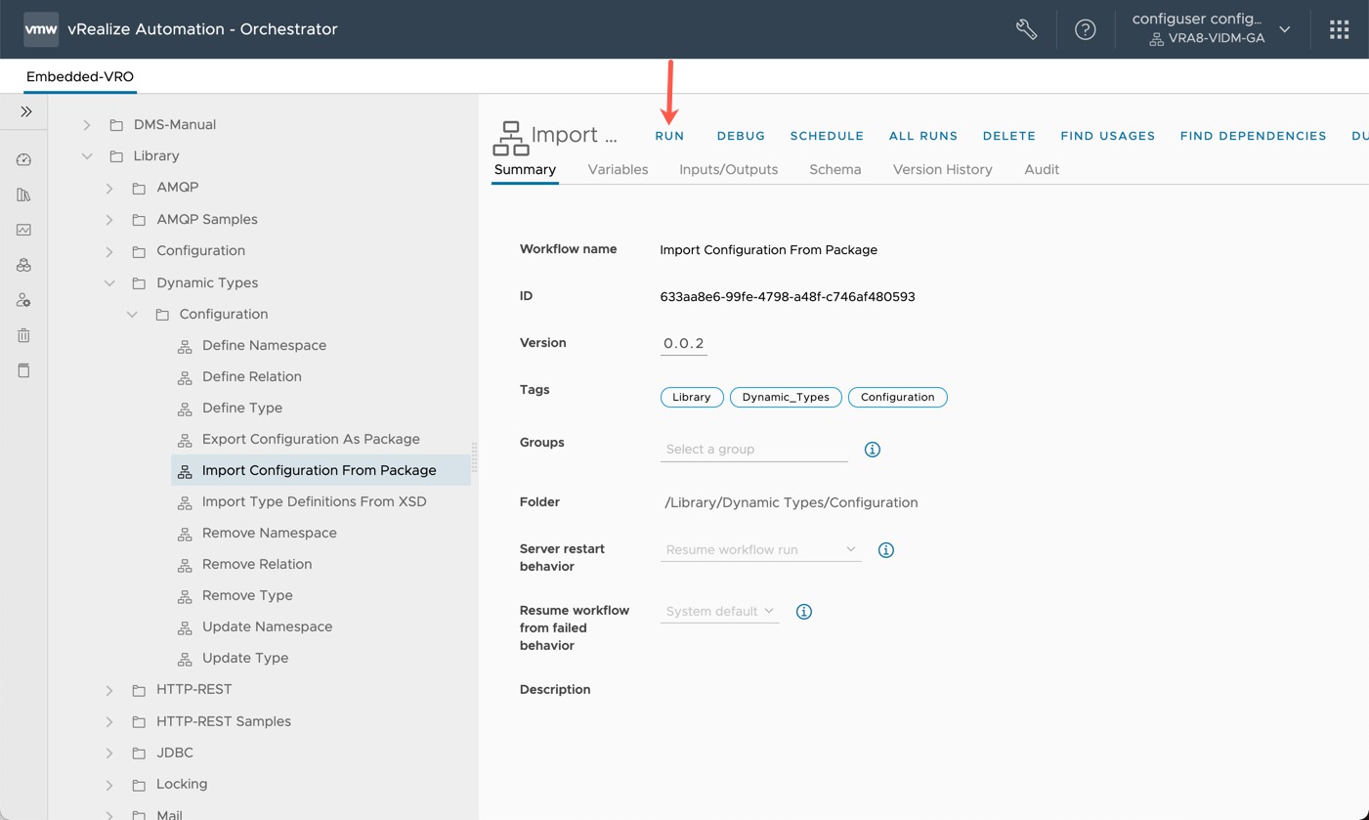This screenshot has width=1369, height=820.
Task: Click the Select a group input
Action: tap(754, 450)
